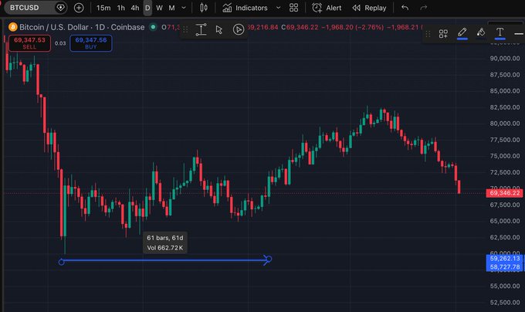Click the legend close value C69,346.22

tap(300, 27)
